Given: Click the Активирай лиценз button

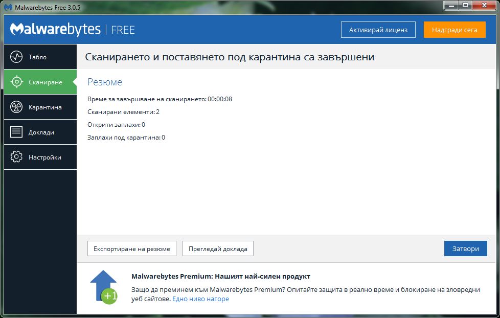Looking at the screenshot, I should (x=378, y=30).
